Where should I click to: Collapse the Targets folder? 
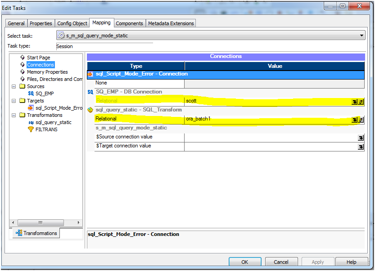pos(14,100)
